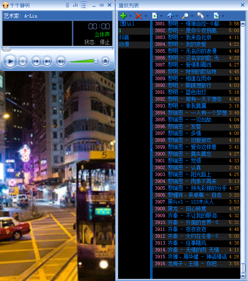Image resolution: width=248 pixels, height=281 pixels.
Task: Click the magnifier search icon
Action: (x=185, y=16)
